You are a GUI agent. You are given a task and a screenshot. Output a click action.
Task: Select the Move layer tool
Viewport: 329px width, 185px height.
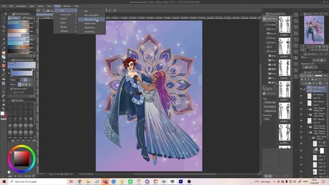click(4, 31)
